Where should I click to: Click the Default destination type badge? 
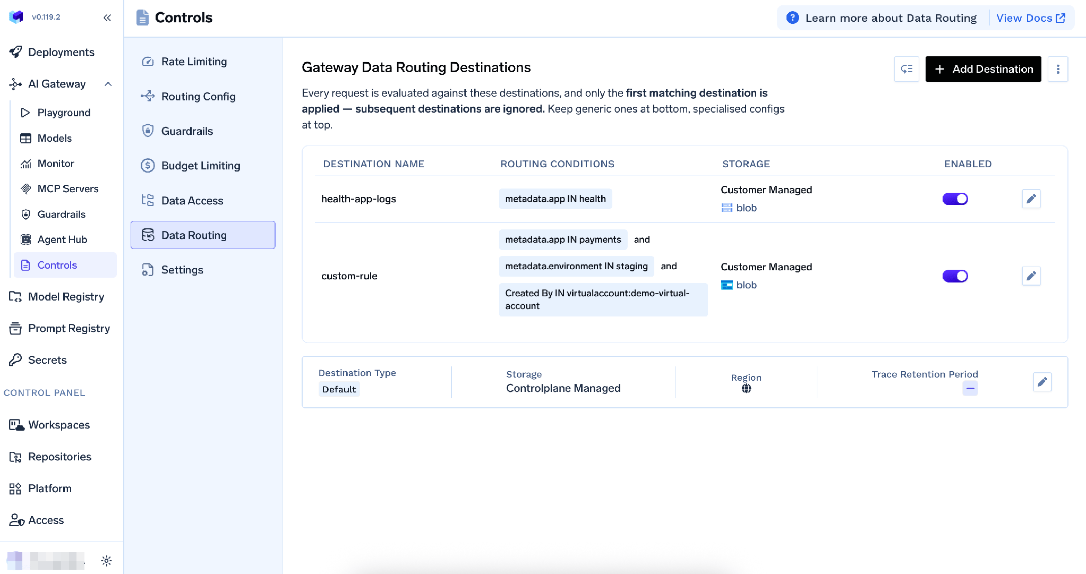pyautogui.click(x=339, y=389)
